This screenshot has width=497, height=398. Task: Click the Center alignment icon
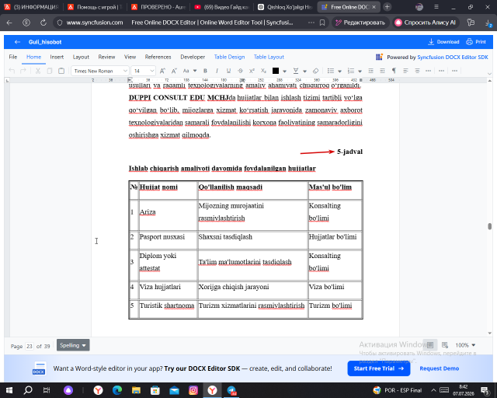click(x=417, y=71)
